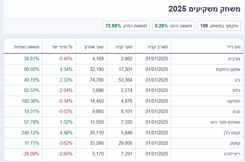
Task: Open the נקסט ויז'ן stock link
Action: tap(232, 133)
